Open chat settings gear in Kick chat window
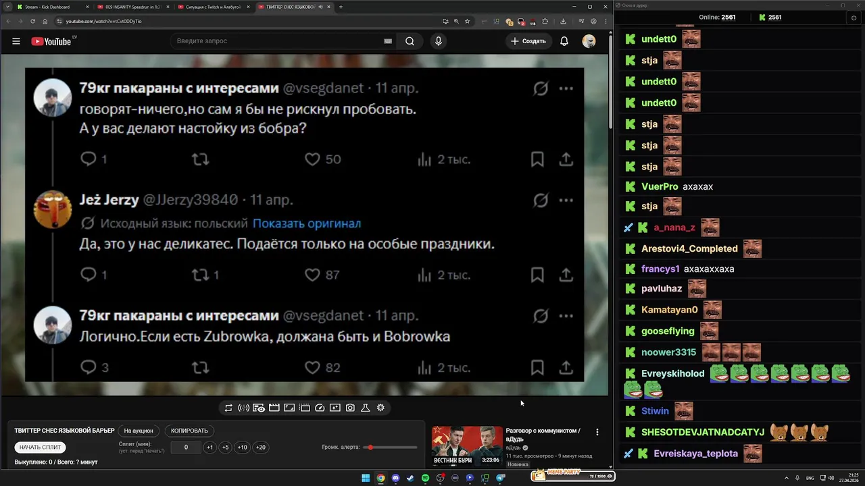The width and height of the screenshot is (865, 486). pos(854,18)
